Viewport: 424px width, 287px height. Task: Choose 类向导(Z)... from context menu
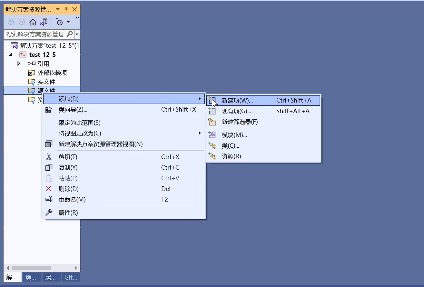(x=124, y=110)
